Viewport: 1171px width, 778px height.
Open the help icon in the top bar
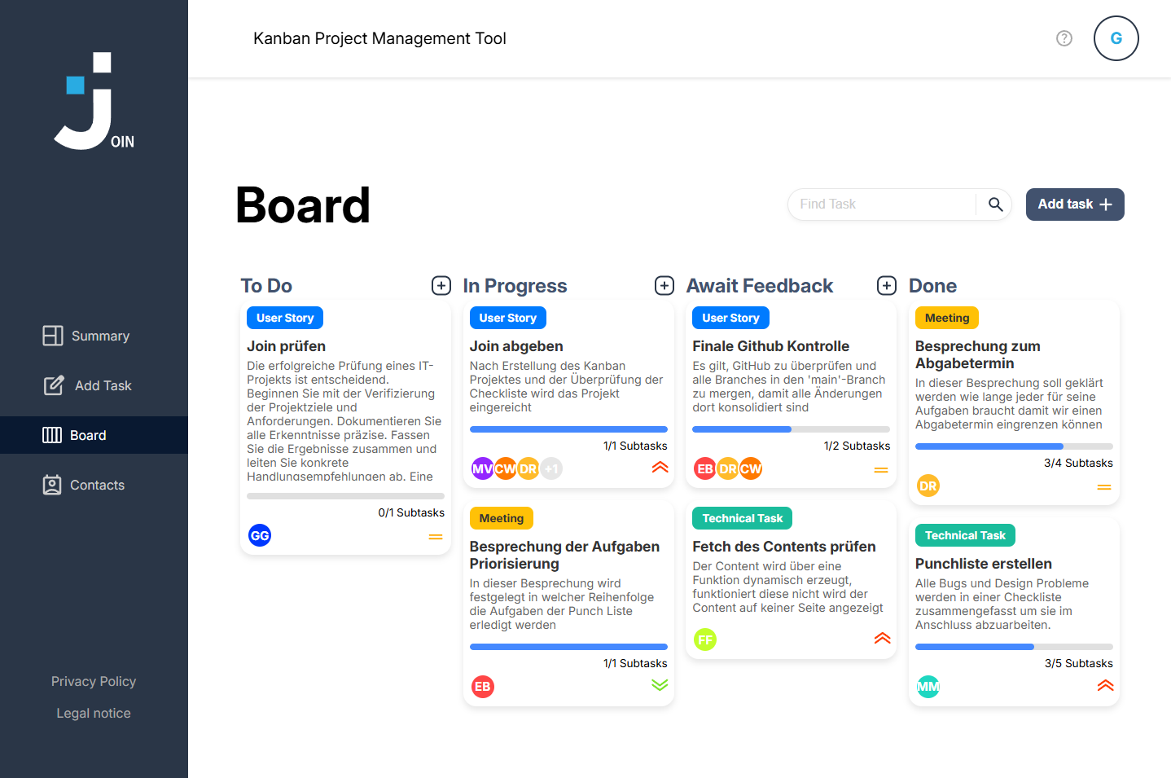click(1064, 38)
